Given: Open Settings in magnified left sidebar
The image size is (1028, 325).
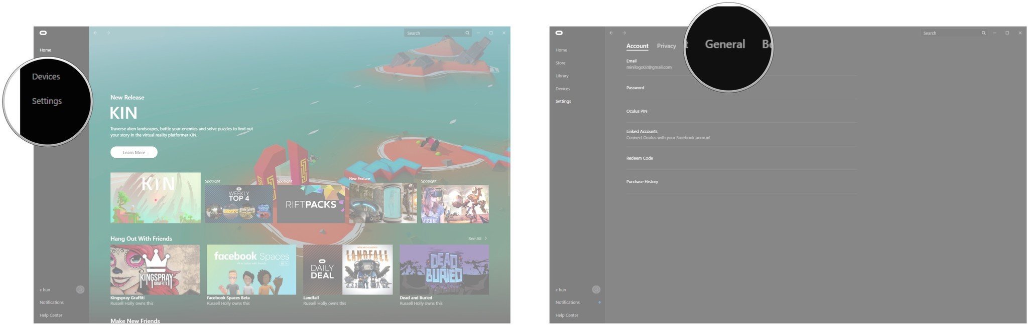Looking at the screenshot, I should [47, 101].
